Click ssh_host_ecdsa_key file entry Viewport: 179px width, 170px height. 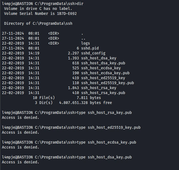(101, 68)
